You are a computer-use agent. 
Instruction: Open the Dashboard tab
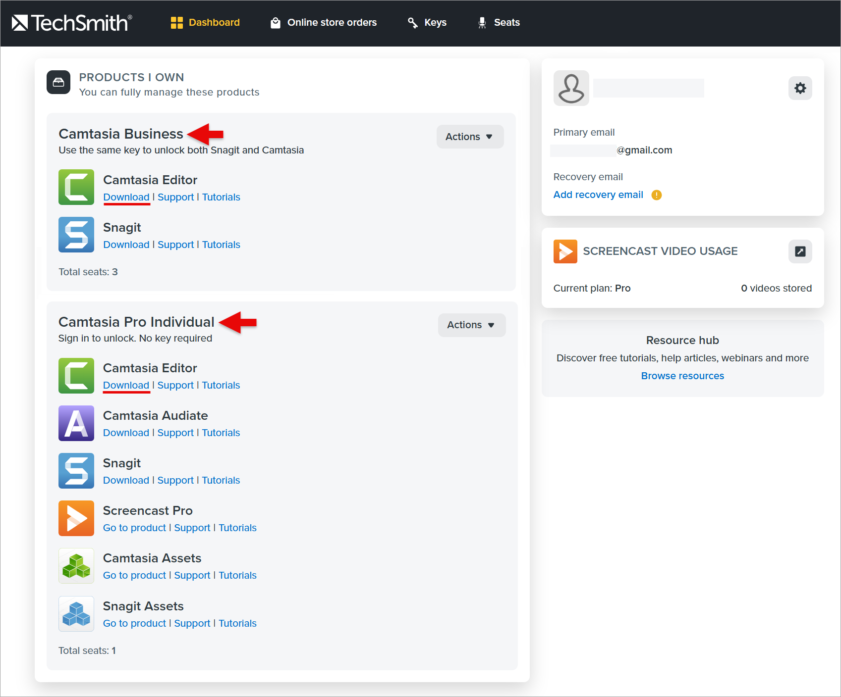pyautogui.click(x=205, y=23)
